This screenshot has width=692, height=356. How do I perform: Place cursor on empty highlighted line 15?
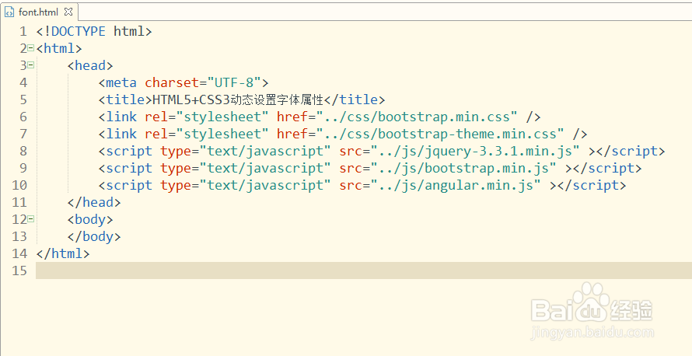click(x=364, y=270)
